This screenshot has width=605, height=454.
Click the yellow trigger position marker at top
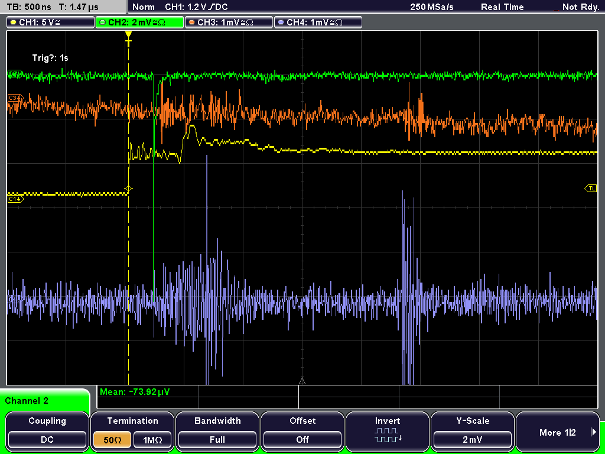tap(128, 38)
